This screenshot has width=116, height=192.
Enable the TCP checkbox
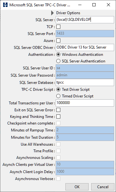[58, 27]
